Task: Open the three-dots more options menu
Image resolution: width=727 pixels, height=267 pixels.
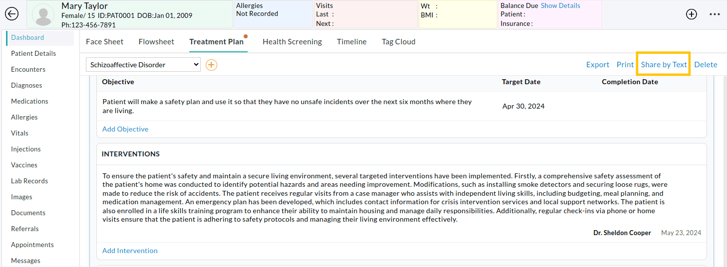Action: pyautogui.click(x=715, y=14)
